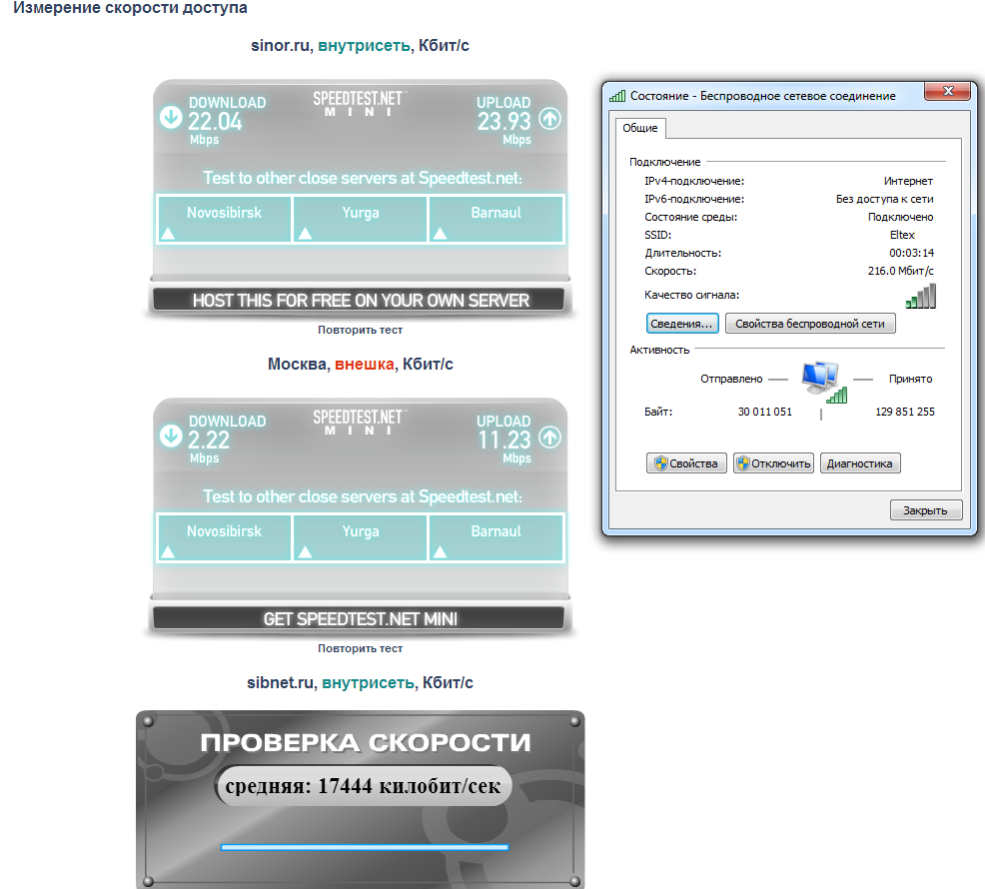Viewport: 985px width, 889px height.
Task: Select Barnaul server in sinor.ru widget
Action: coord(495,219)
